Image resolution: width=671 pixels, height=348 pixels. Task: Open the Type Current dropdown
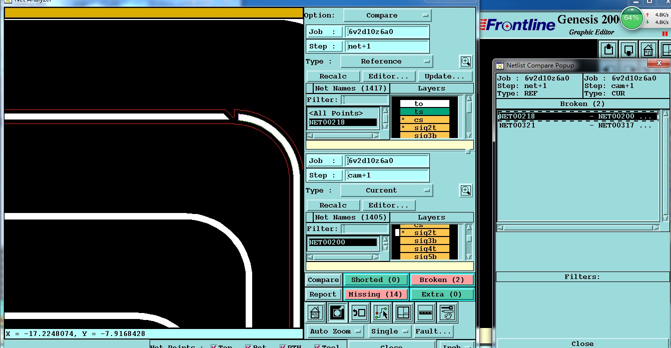click(386, 190)
